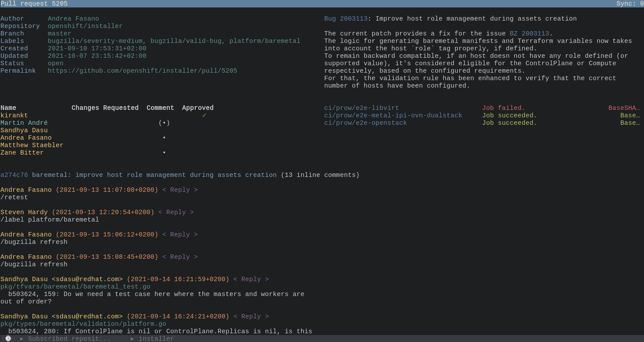Click Andrea Fasano's comment dot in the review table
Image resolution: width=644 pixels, height=342 pixels.
(164, 138)
